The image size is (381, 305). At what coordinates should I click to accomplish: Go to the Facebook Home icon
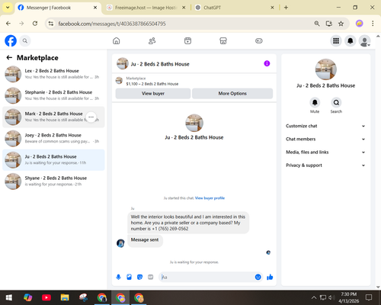[x=117, y=40]
